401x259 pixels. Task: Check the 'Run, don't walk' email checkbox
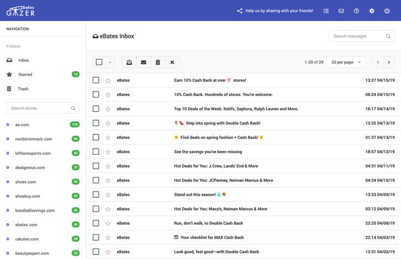click(x=96, y=223)
